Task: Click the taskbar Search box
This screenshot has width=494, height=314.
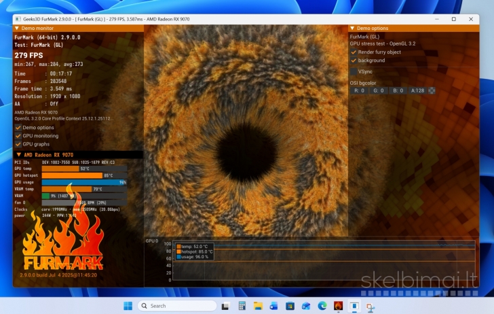Action: pos(176,306)
